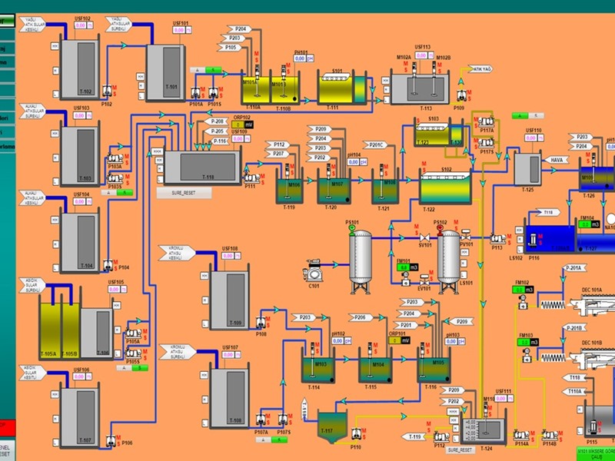Set P101 pumps selector to A
Viewport: 615px width, 461px height.
198,70
